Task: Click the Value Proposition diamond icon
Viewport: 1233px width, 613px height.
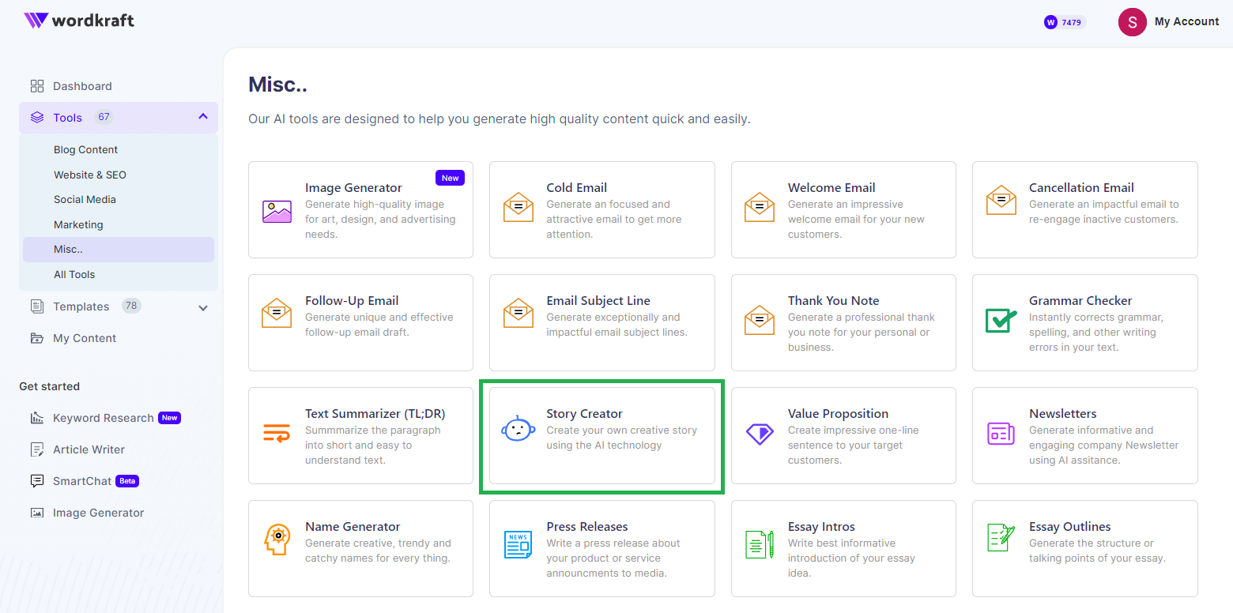Action: [760, 434]
